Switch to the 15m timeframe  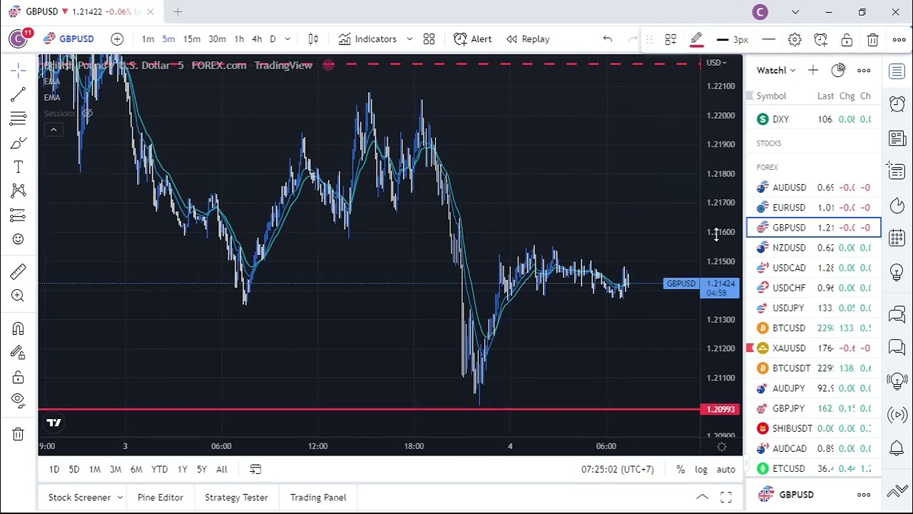[191, 39]
